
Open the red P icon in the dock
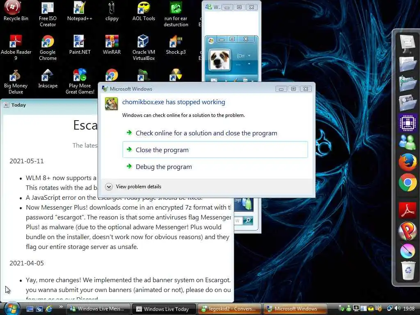[x=407, y=231]
